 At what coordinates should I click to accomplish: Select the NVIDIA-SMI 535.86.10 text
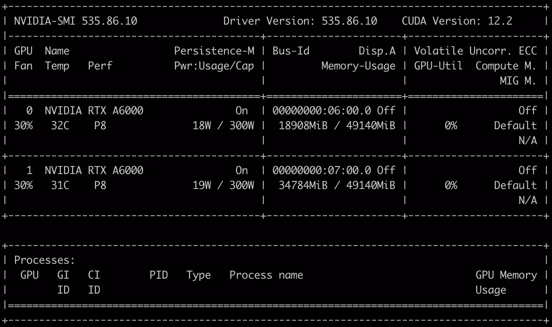coord(75,21)
